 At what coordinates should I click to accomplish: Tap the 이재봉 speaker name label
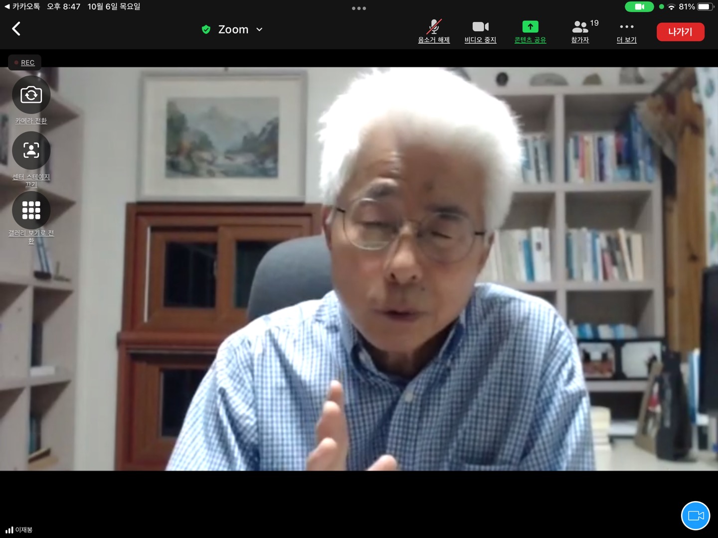(x=24, y=530)
